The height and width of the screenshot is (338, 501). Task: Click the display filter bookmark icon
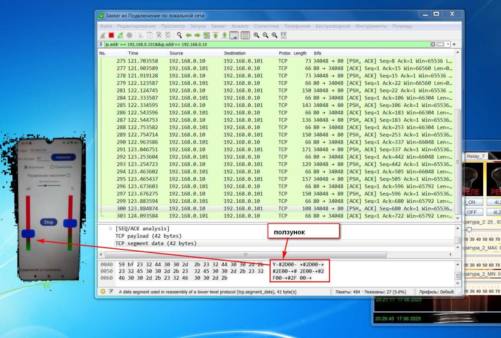(x=101, y=44)
